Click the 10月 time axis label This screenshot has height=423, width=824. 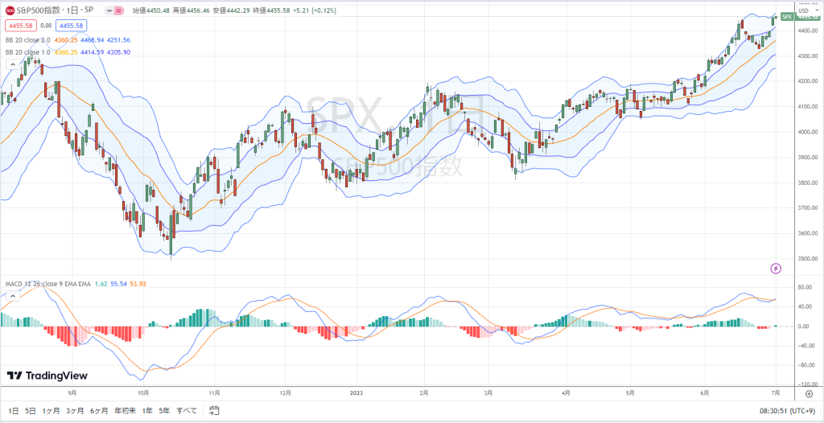[x=143, y=393]
